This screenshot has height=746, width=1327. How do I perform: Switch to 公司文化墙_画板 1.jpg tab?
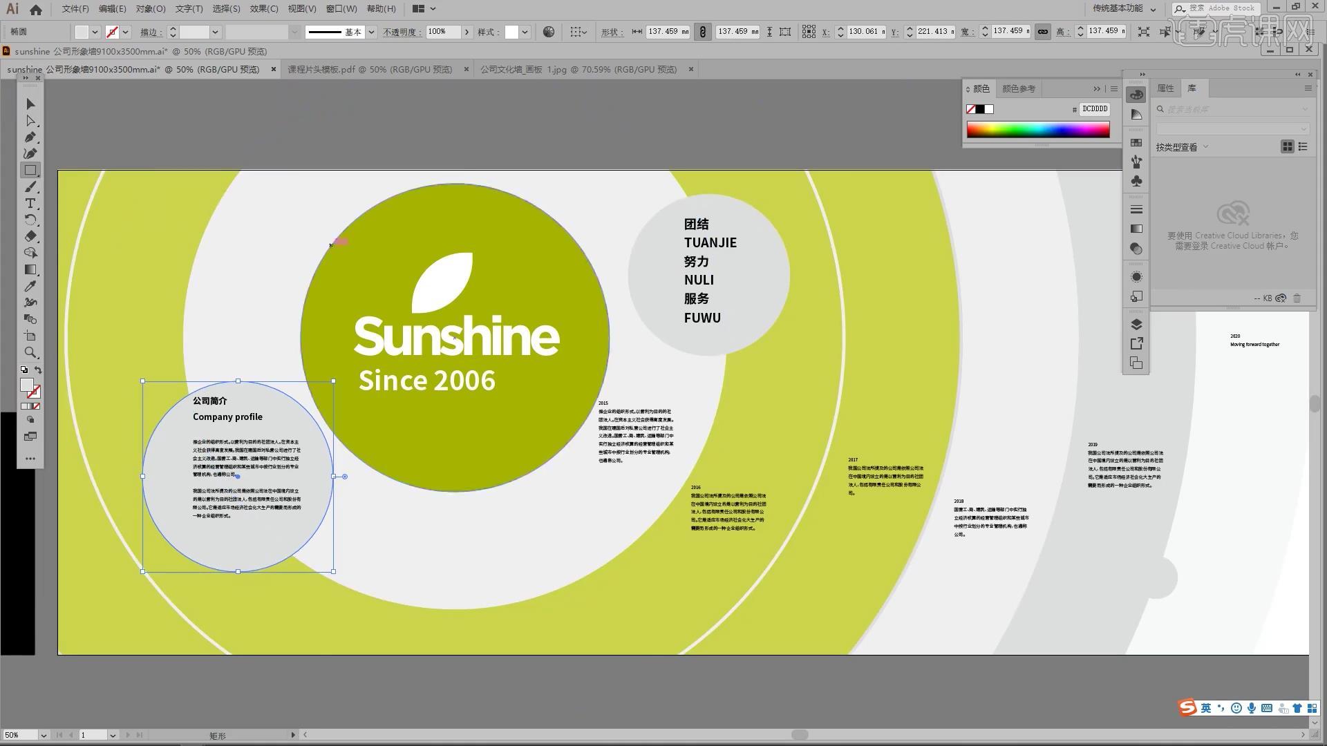pyautogui.click(x=578, y=69)
